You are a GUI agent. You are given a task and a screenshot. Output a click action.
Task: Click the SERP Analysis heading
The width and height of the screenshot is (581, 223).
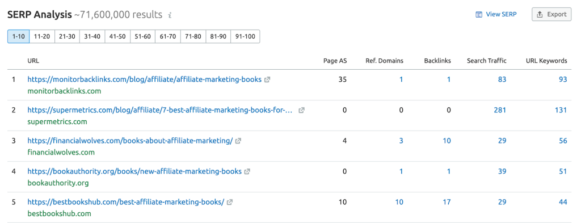click(x=40, y=15)
